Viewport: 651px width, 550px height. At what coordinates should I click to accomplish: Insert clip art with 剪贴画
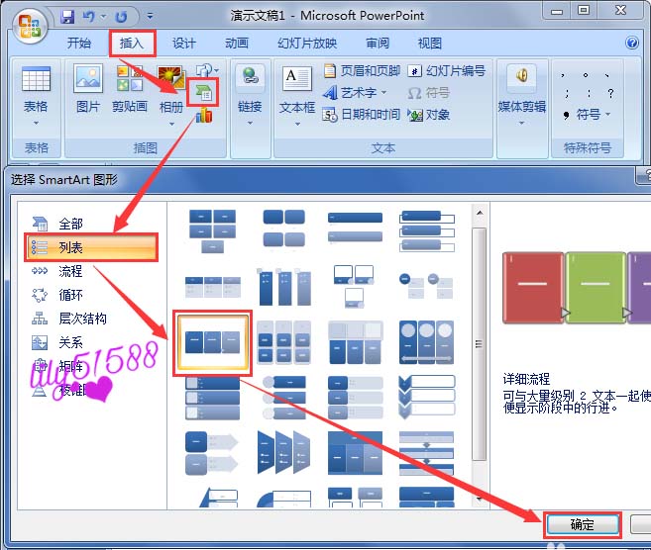[x=130, y=89]
